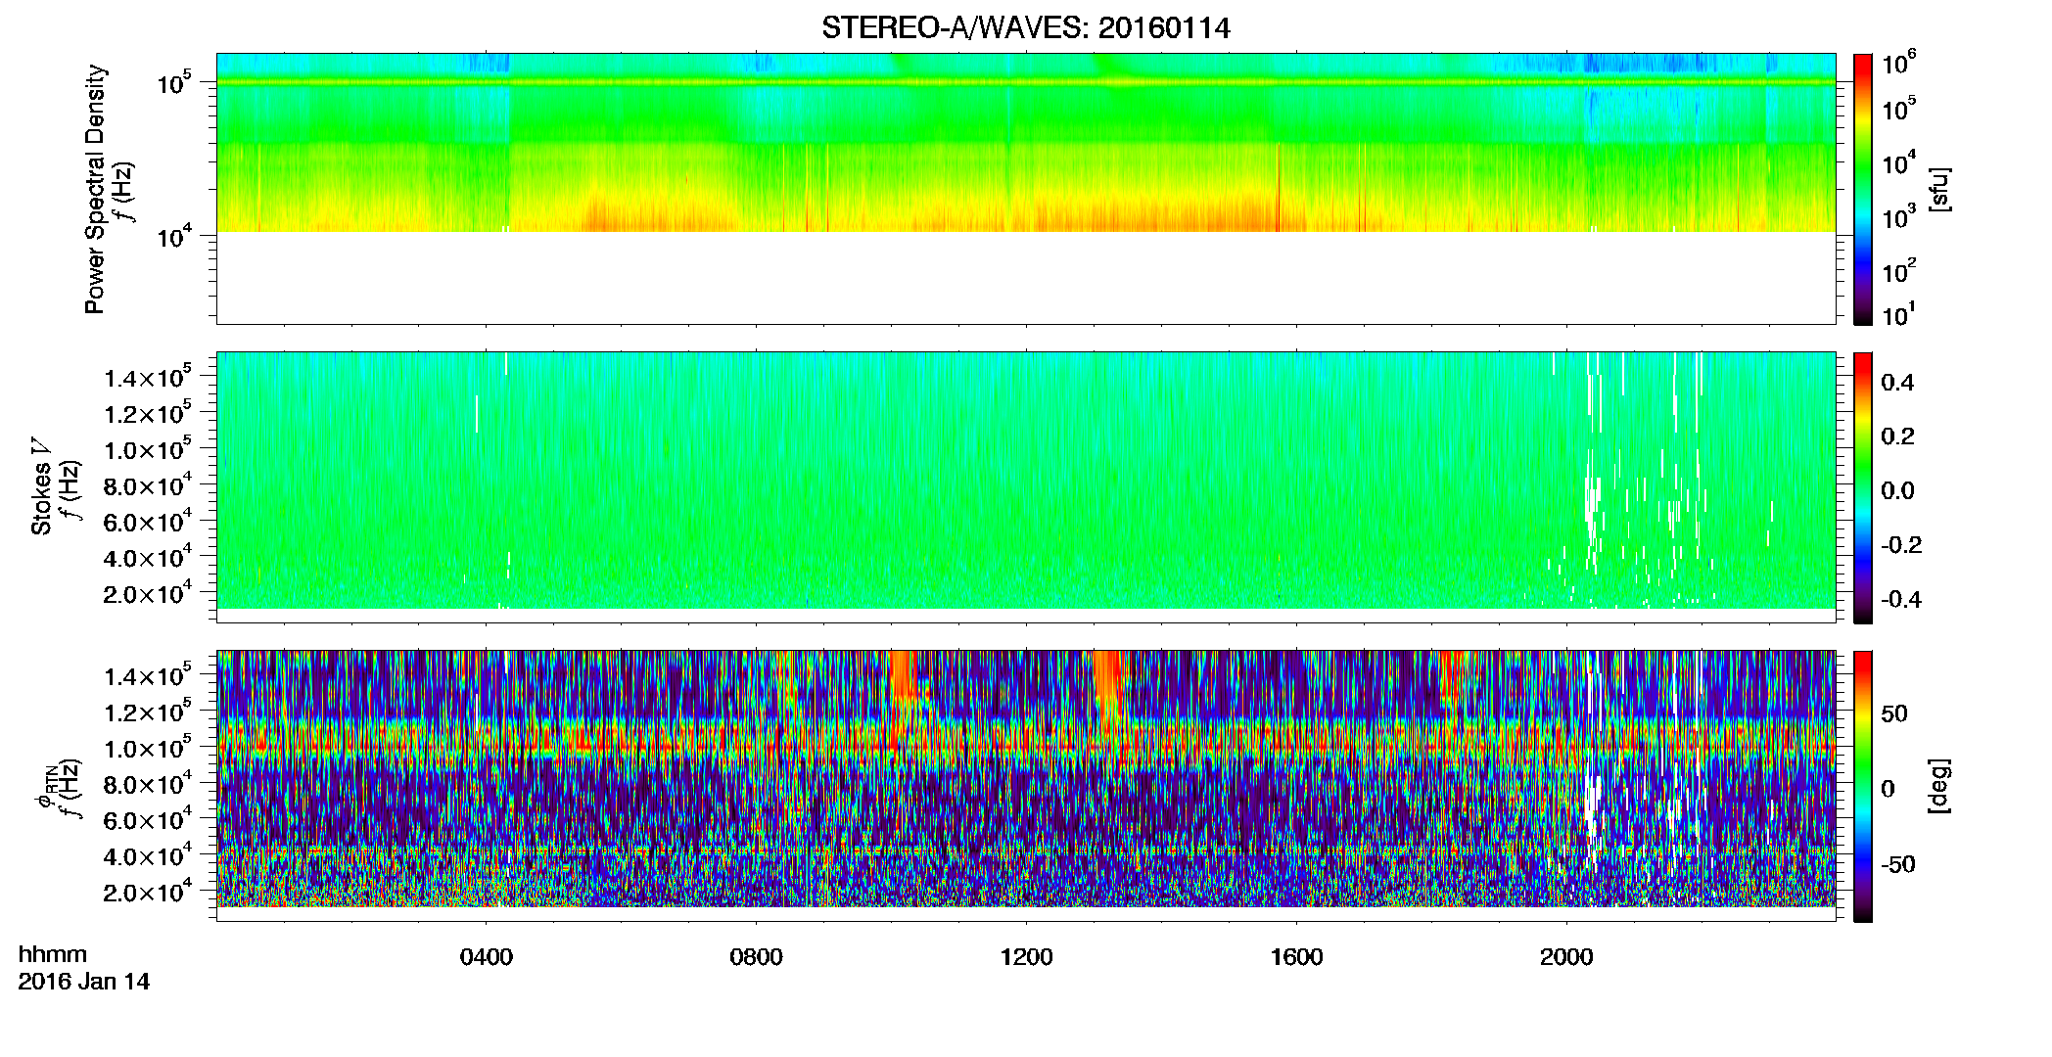The image size is (2052, 1057).
Task: Select the 1600 time axis label
Action: (x=1296, y=957)
